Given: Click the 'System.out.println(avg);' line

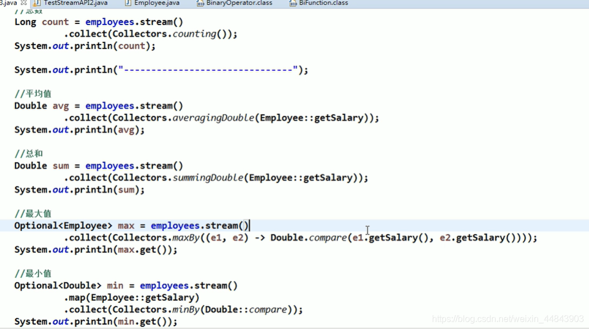Looking at the screenshot, I should (x=79, y=130).
